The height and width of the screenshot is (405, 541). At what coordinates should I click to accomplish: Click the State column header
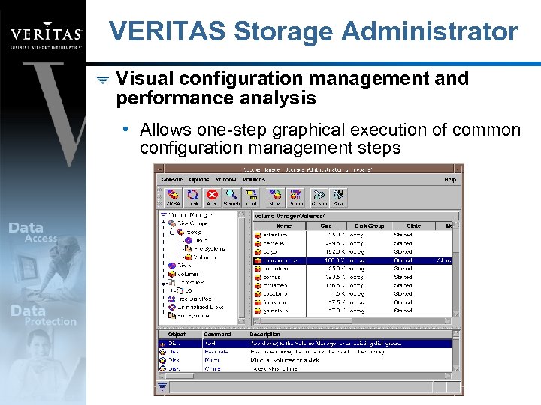click(413, 226)
